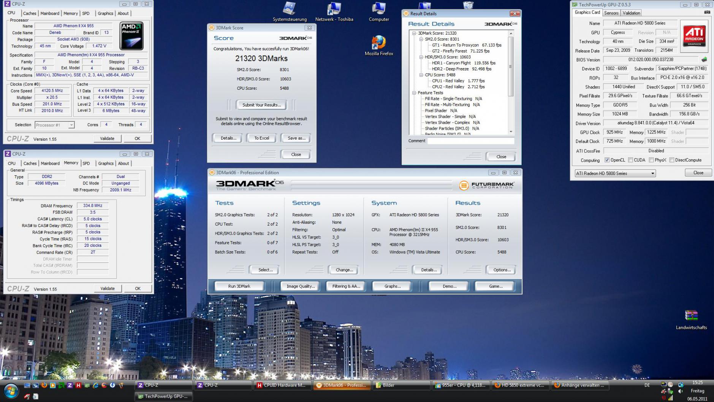
Task: Select HDR2 - Deep Freeze result row
Action: [461, 69]
